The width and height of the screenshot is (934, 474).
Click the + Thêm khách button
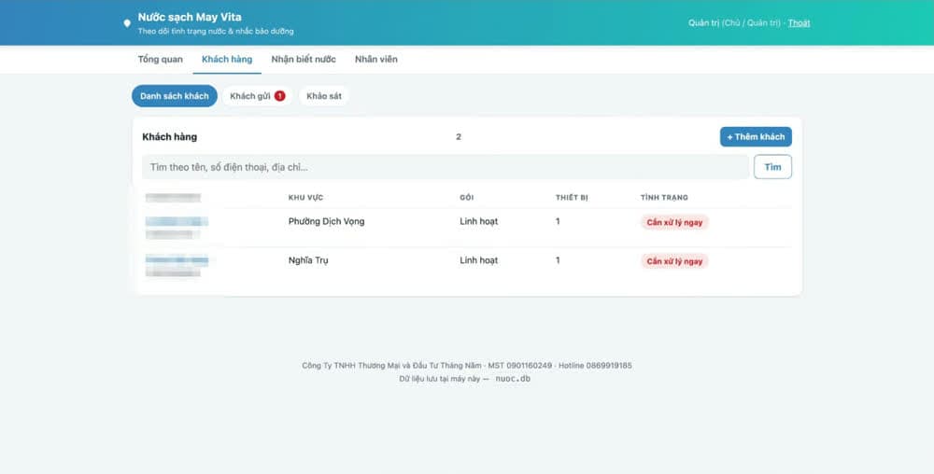(x=756, y=137)
